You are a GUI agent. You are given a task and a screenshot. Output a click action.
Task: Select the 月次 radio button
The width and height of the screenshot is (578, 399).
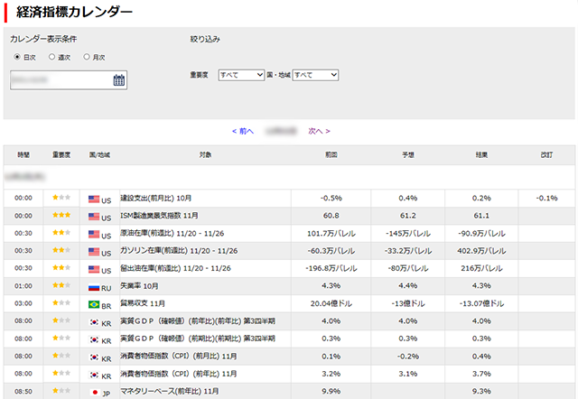pyautogui.click(x=87, y=57)
